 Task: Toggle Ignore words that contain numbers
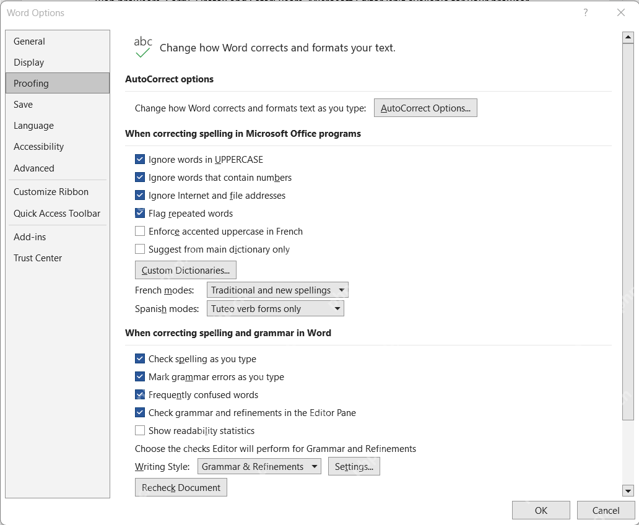click(140, 177)
